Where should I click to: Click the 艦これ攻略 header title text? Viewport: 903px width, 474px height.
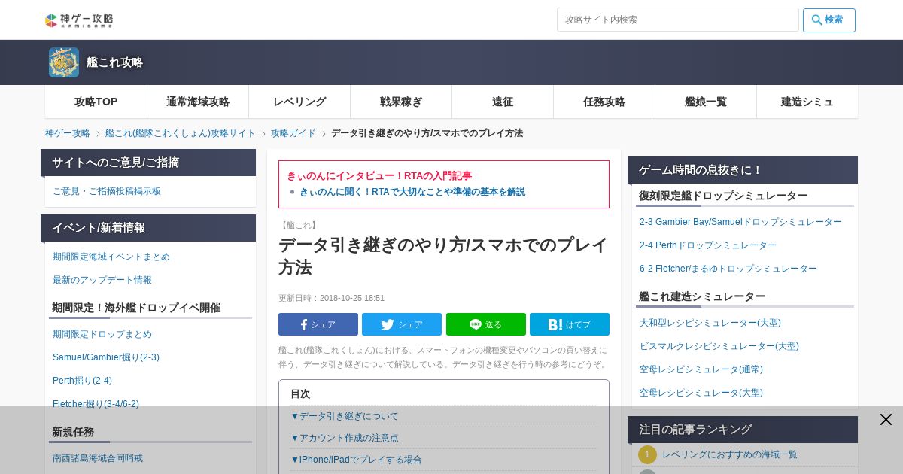(x=114, y=62)
